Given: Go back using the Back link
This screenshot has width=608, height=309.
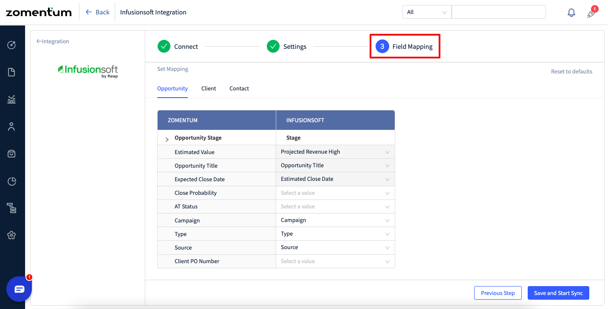Looking at the screenshot, I should [97, 12].
